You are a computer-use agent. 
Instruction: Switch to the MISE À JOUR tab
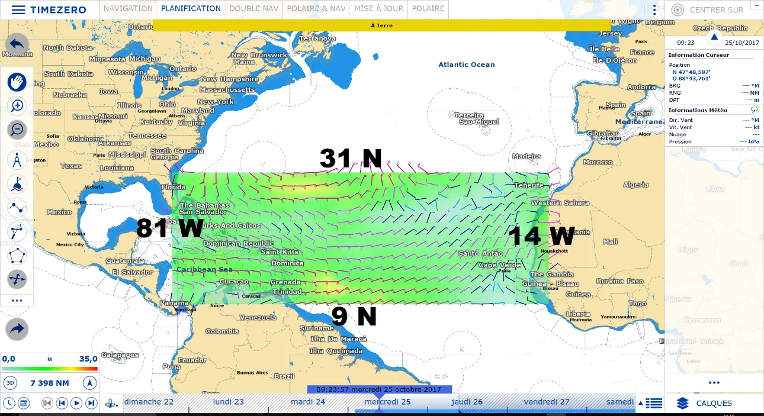tap(378, 9)
